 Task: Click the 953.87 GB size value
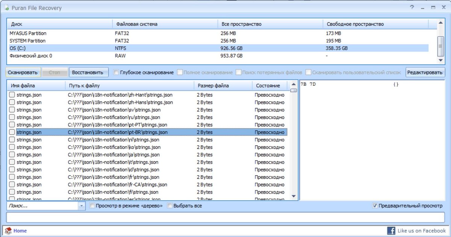pyautogui.click(x=231, y=55)
